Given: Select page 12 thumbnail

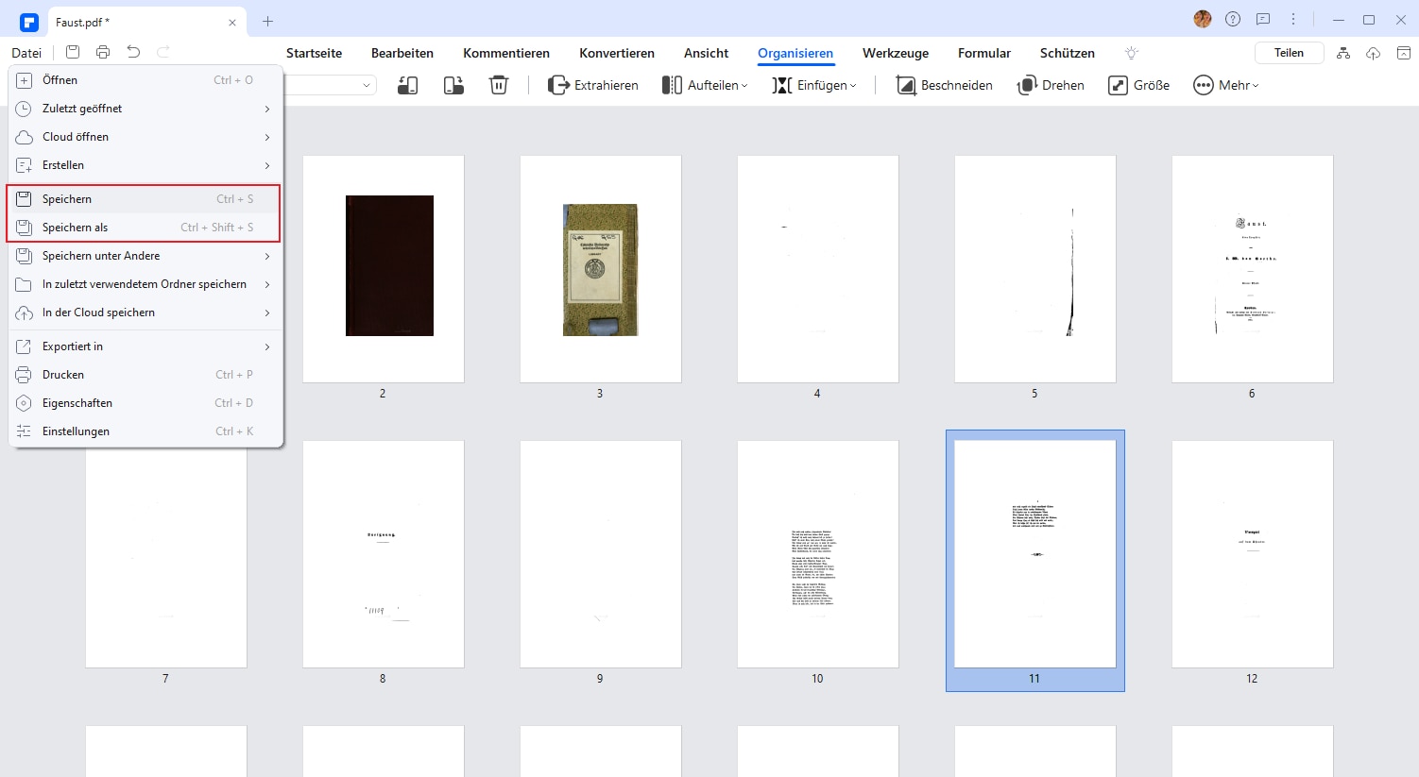Looking at the screenshot, I should (x=1253, y=554).
